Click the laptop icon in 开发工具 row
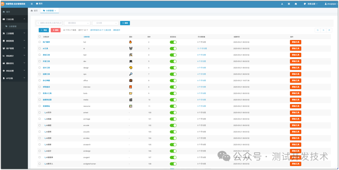Screen dimensions: 339x170 (x=131, y=61)
